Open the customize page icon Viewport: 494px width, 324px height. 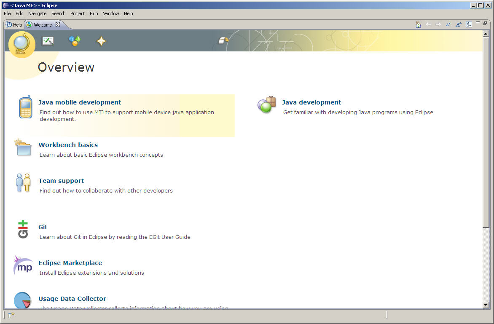[x=469, y=24]
